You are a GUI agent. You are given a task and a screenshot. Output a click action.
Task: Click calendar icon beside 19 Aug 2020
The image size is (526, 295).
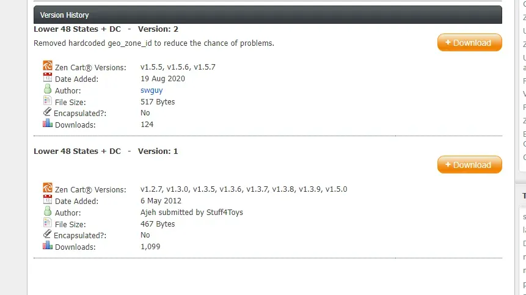[48, 77]
